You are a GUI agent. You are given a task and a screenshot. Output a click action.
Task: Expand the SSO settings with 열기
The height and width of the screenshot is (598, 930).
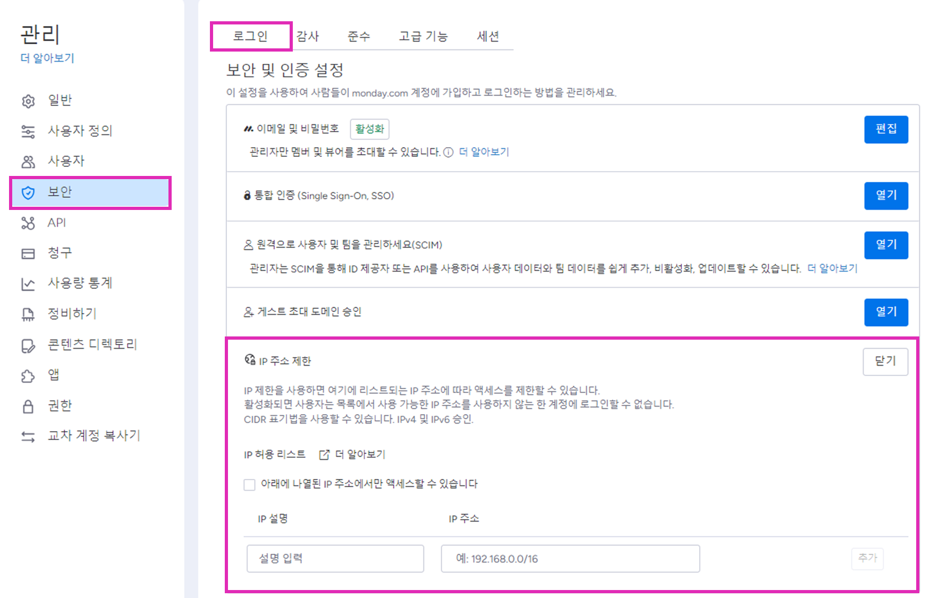click(x=886, y=196)
